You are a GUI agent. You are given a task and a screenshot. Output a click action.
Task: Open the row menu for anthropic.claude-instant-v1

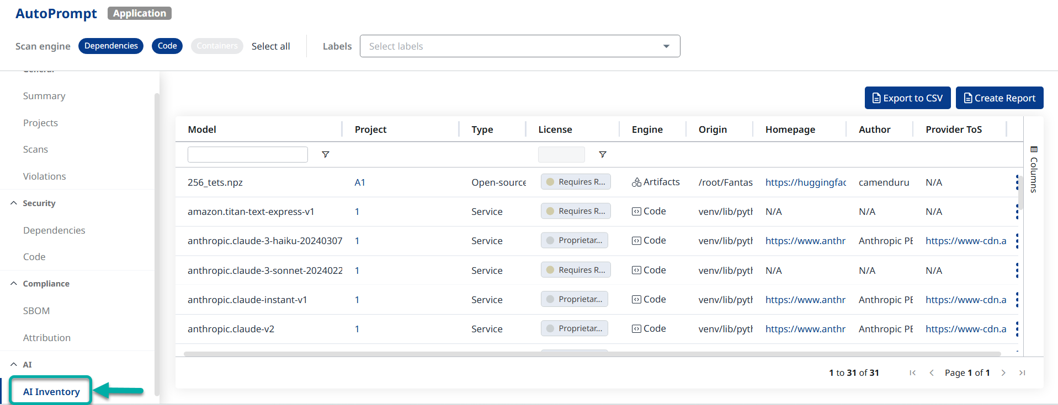[x=1017, y=300]
